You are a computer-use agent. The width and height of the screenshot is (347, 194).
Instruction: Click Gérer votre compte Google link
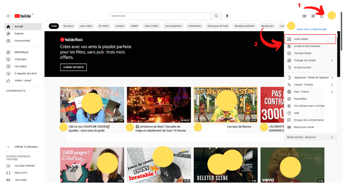pyautogui.click(x=312, y=29)
